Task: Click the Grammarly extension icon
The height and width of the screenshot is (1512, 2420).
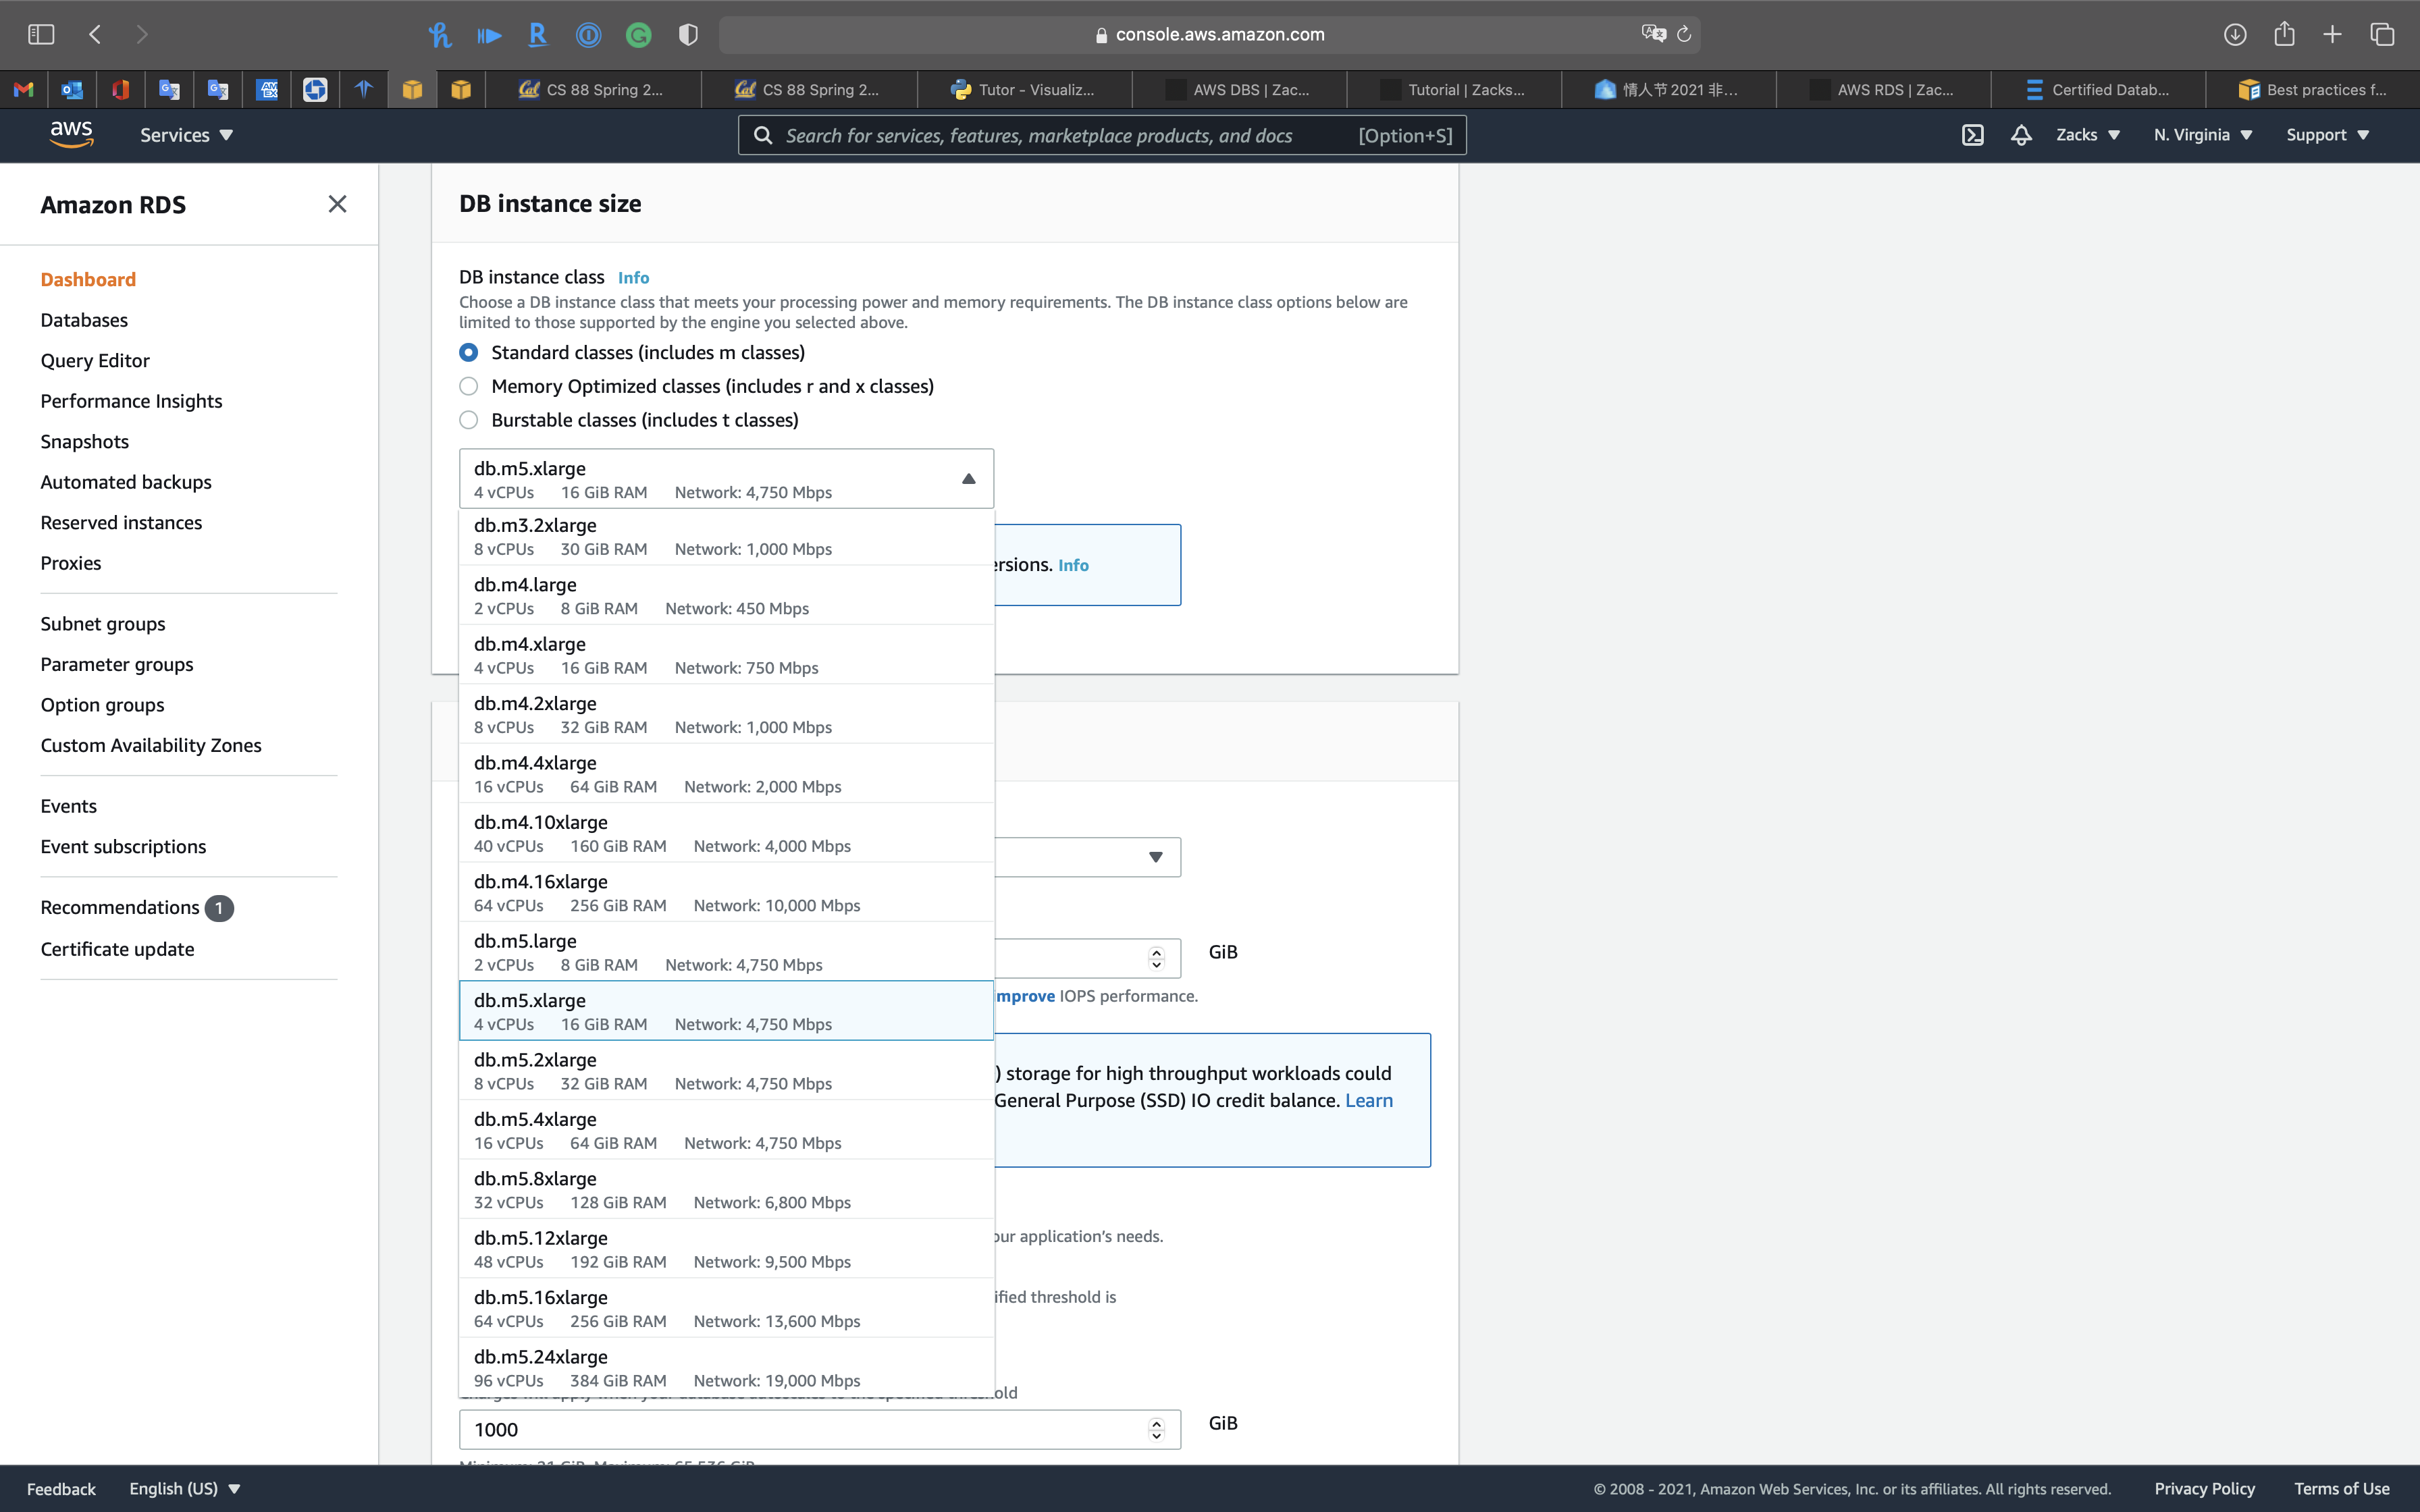Action: point(638,35)
